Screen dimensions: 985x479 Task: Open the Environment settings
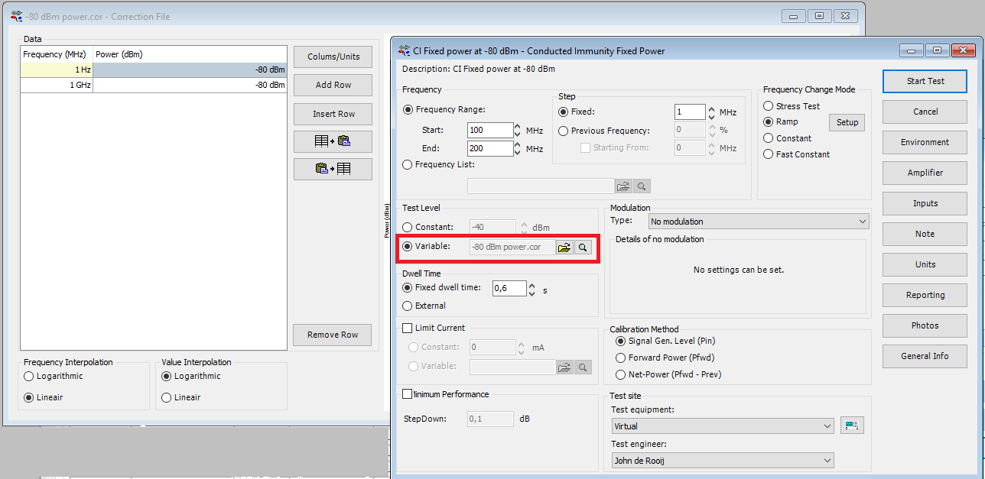(x=925, y=142)
